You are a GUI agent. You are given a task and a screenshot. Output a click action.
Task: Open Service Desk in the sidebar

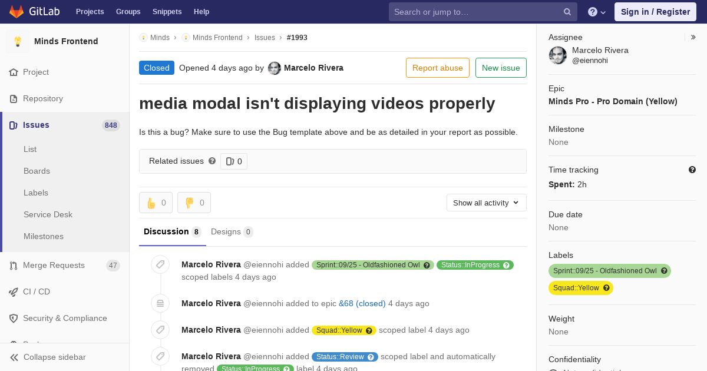(x=48, y=214)
